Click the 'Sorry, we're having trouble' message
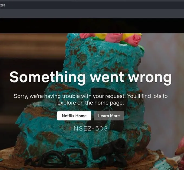 pos(90,99)
